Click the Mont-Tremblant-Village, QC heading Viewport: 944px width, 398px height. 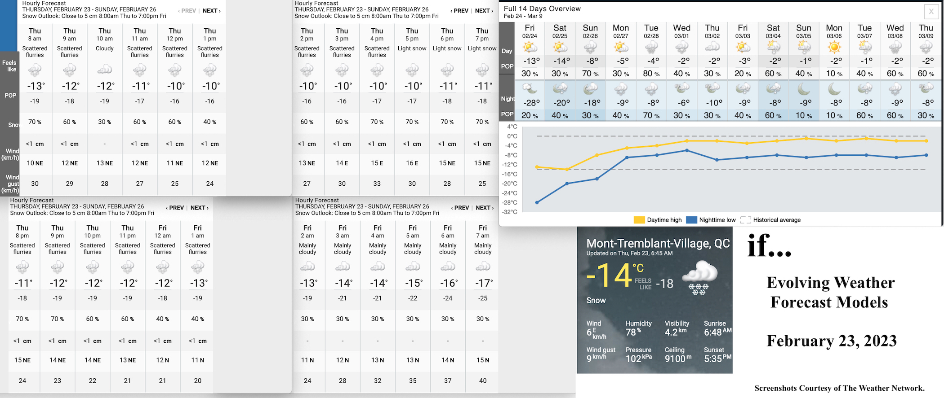(658, 243)
